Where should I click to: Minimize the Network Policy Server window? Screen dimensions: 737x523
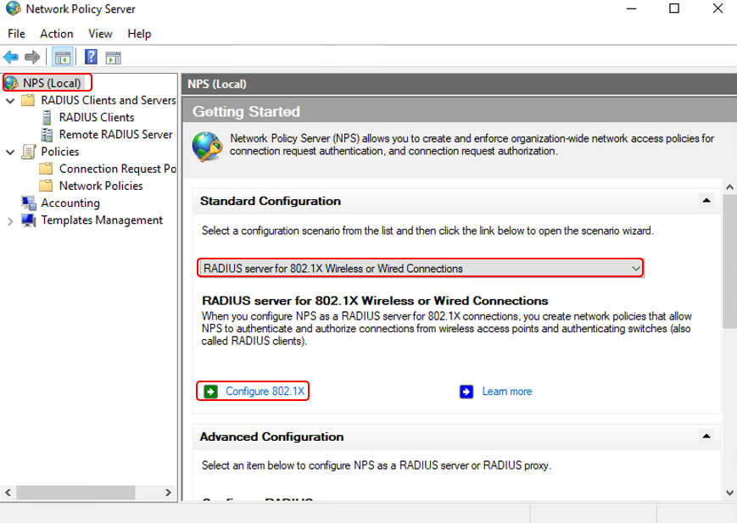[631, 8]
